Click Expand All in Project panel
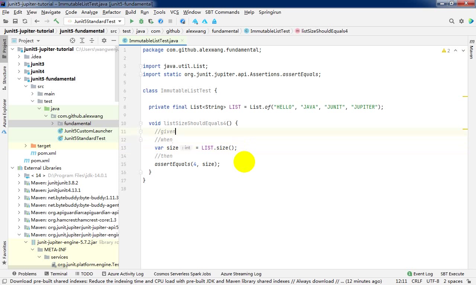The width and height of the screenshot is (476, 285). (x=82, y=40)
